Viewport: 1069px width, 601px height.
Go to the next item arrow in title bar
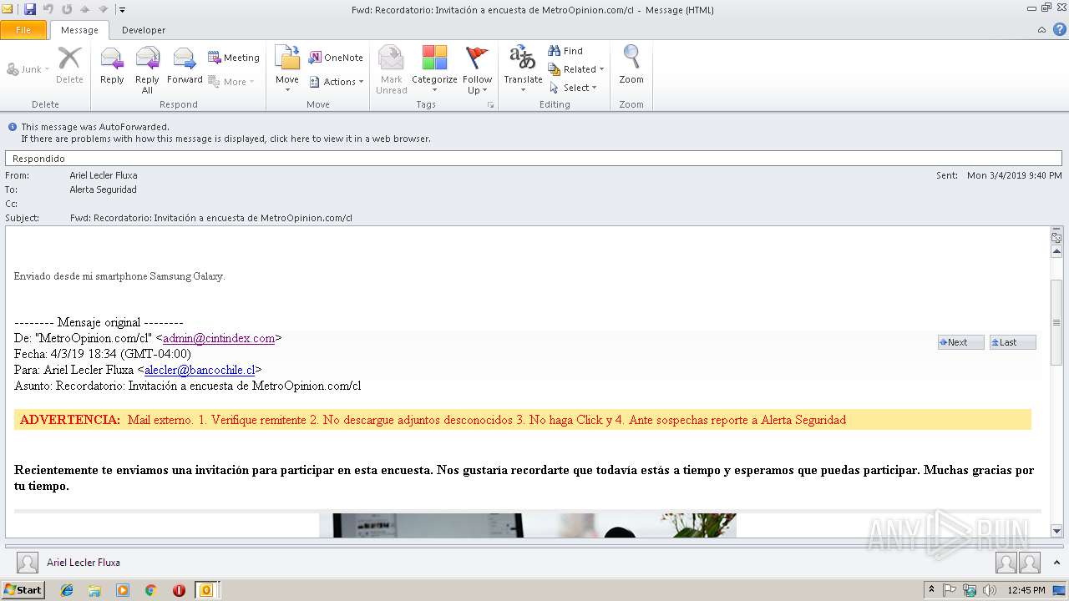coord(103,10)
